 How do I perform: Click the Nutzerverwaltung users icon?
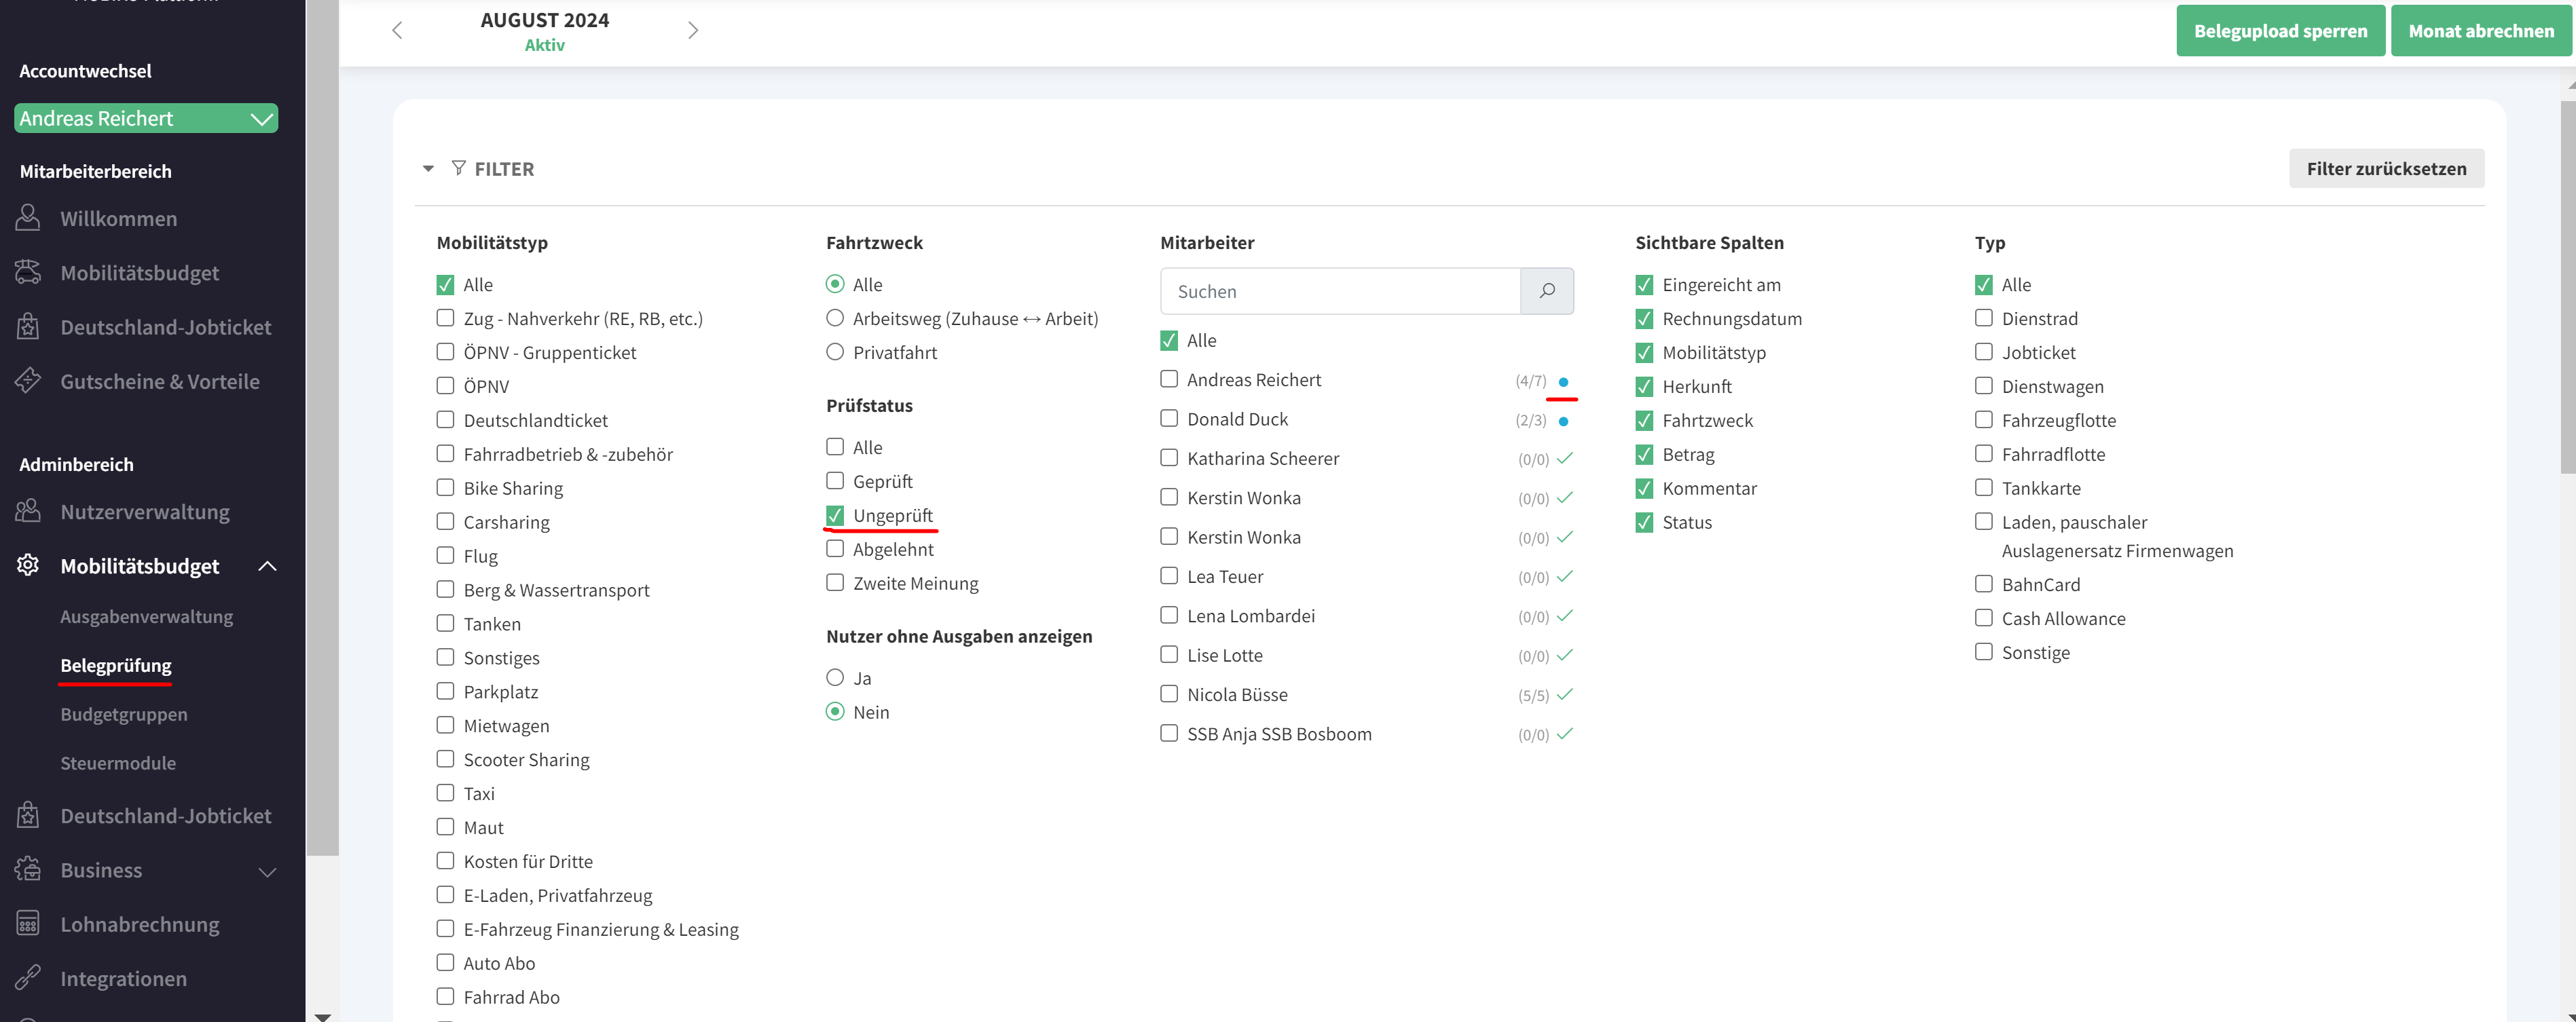click(28, 512)
